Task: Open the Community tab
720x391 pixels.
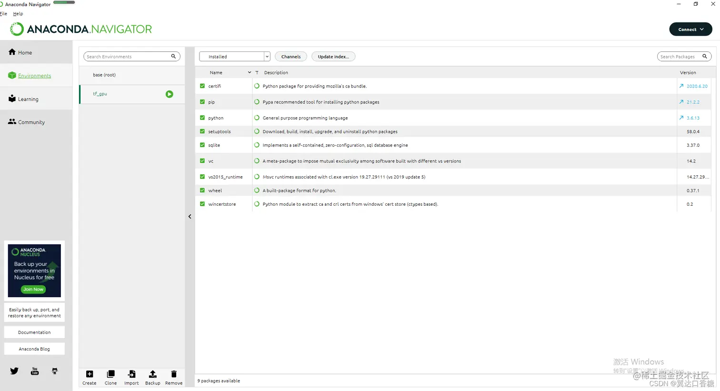Action: coord(36,122)
